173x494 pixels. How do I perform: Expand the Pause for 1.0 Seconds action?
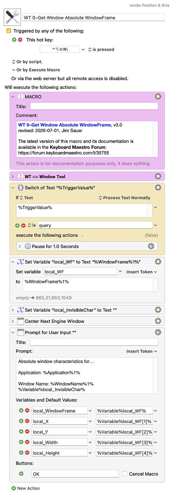pyautogui.click(x=20, y=246)
